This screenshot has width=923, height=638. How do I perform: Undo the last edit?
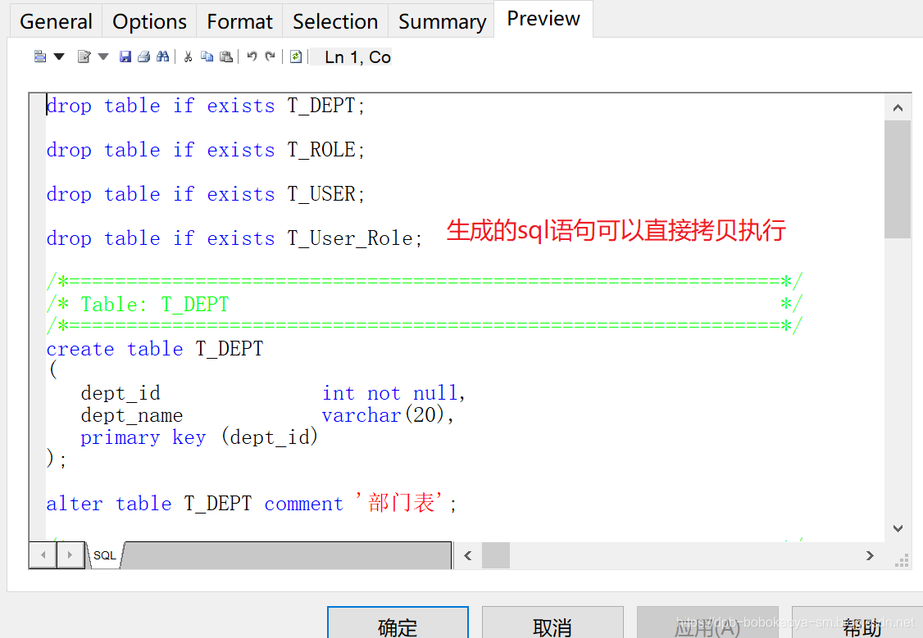tap(252, 57)
